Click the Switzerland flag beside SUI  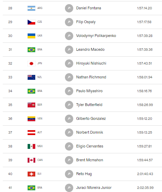pos(31,174)
